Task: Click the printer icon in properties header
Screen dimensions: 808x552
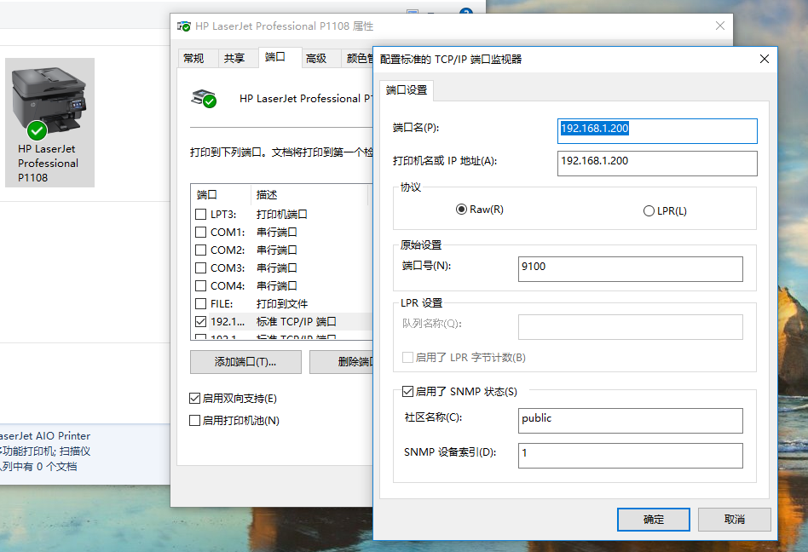Action: click(203, 98)
